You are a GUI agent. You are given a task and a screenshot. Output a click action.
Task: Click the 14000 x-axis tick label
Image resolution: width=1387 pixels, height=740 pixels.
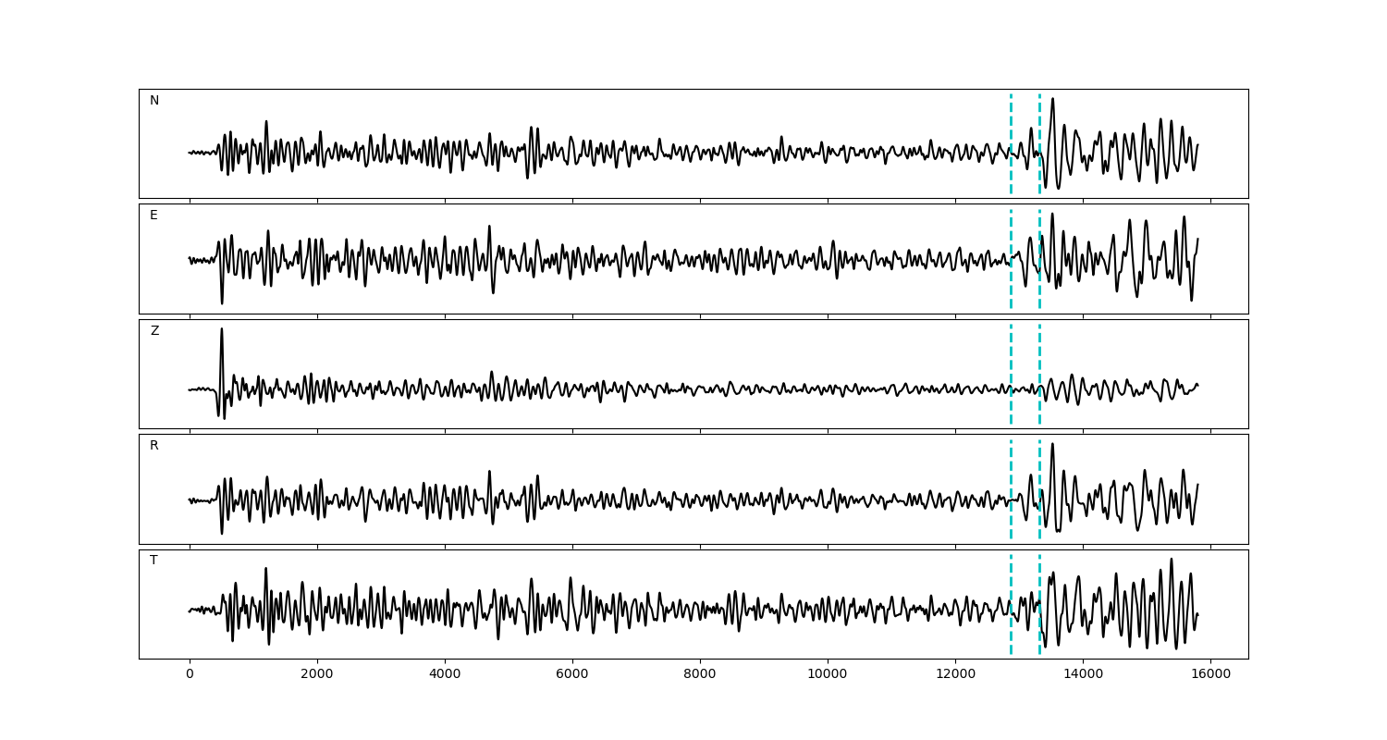coord(1083,675)
